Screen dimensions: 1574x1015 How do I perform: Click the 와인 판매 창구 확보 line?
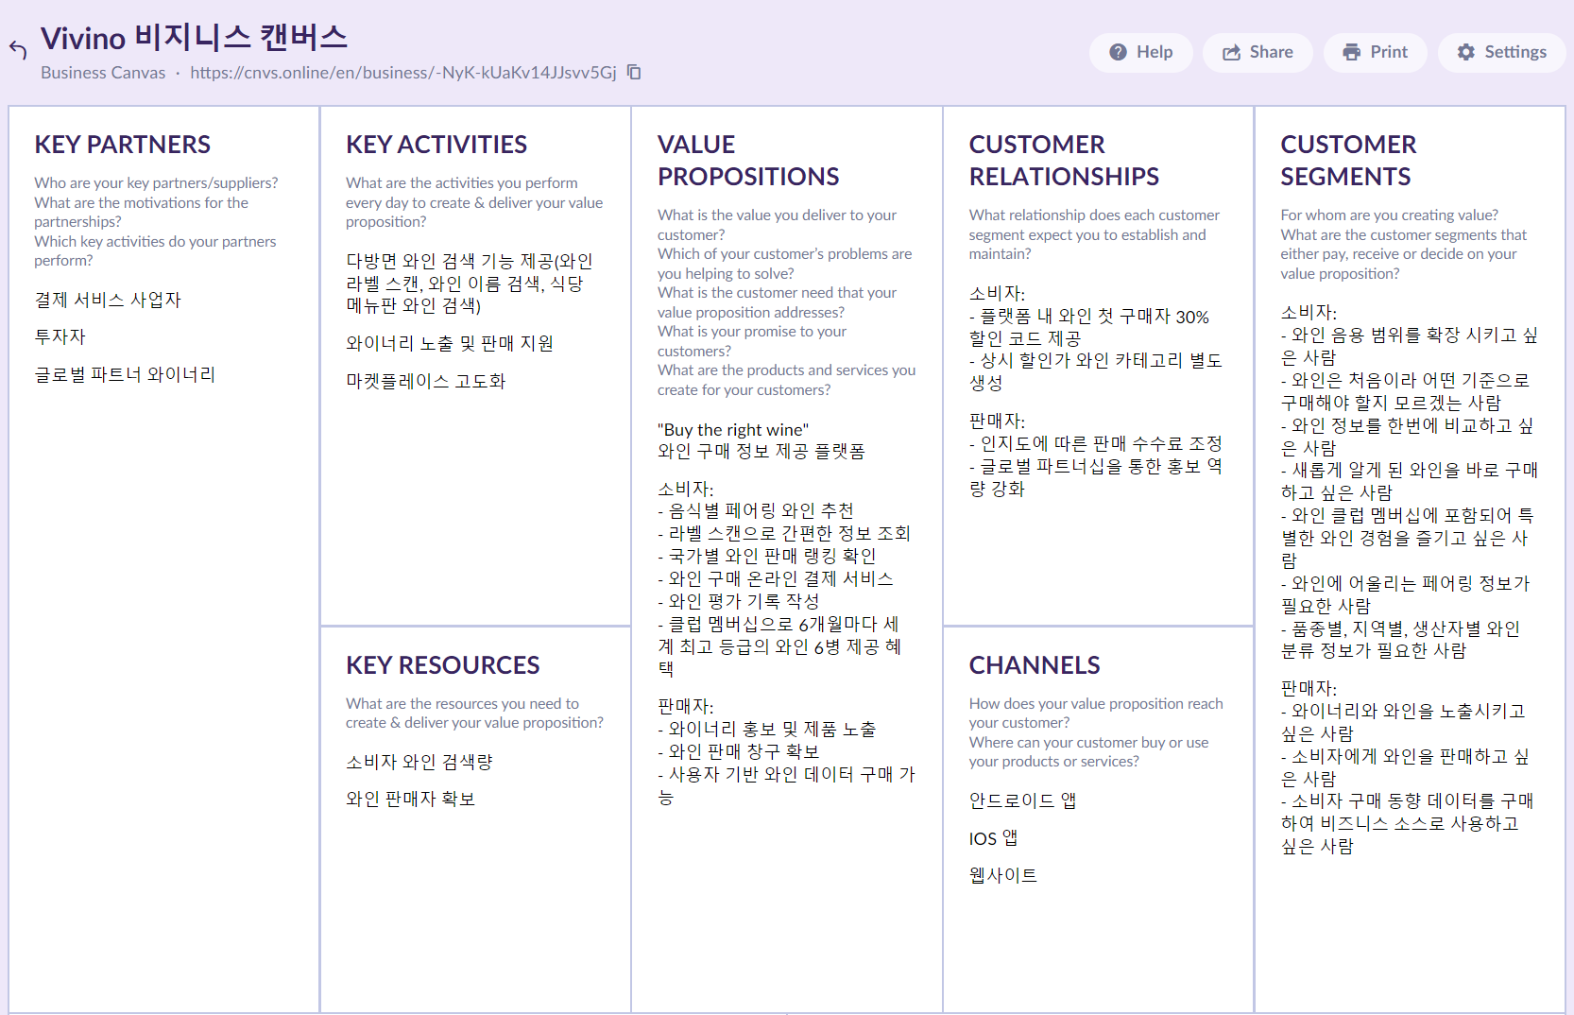739,751
